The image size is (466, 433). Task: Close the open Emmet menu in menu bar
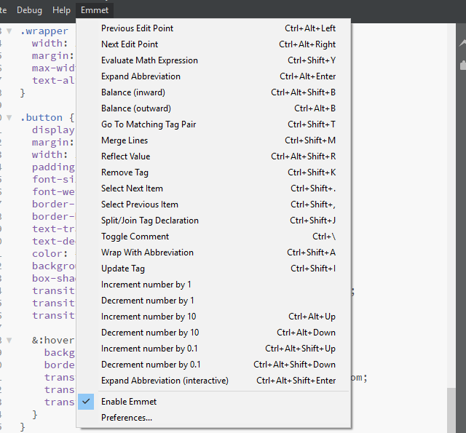point(95,10)
